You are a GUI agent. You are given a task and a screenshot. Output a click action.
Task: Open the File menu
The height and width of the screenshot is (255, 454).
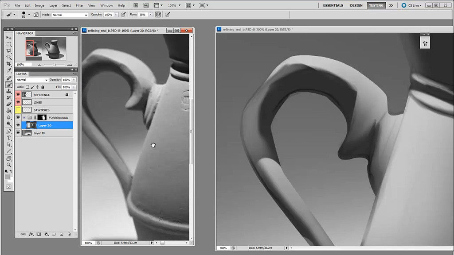(17, 5)
